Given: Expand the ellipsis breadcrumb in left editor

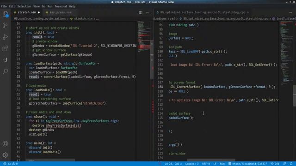Looking at the screenshot, I should (98, 18).
